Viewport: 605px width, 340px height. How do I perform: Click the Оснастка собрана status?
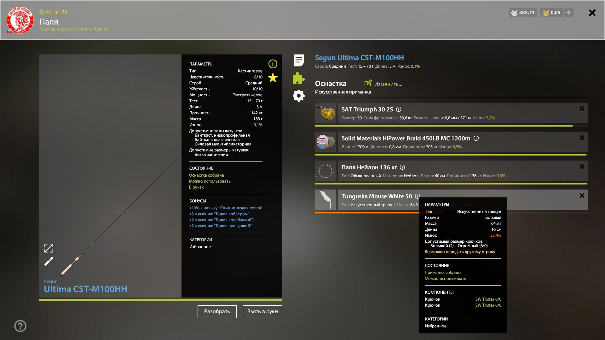click(206, 175)
